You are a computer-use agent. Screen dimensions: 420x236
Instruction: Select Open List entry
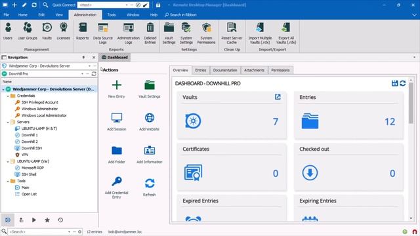pyautogui.click(x=29, y=194)
